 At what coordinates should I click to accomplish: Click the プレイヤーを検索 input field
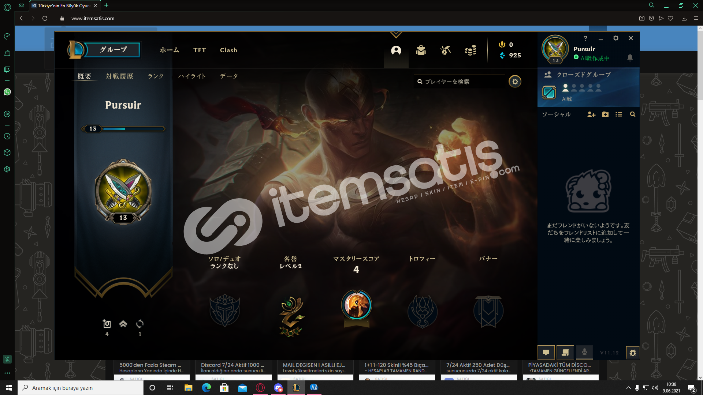[459, 82]
